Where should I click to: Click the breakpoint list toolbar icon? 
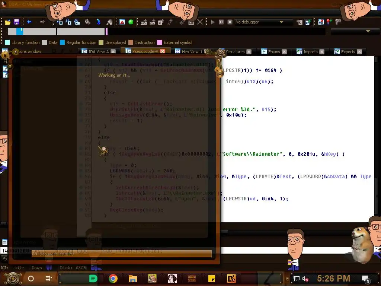(x=321, y=22)
